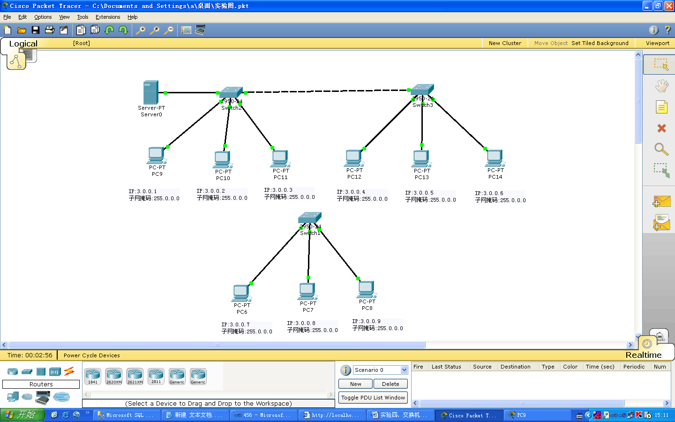Select Routers device category icon
This screenshot has height=422, width=675.
coord(13,372)
